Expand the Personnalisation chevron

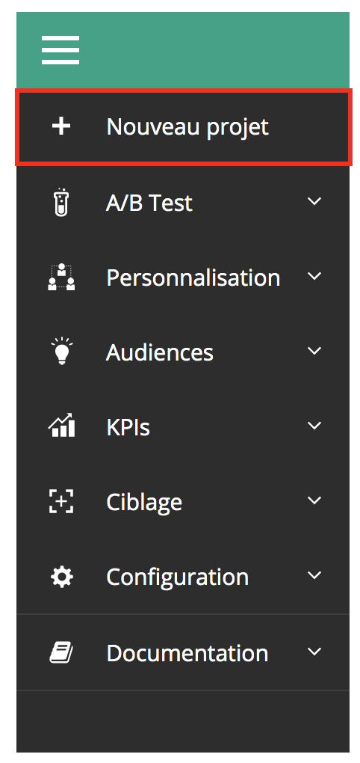click(x=314, y=276)
